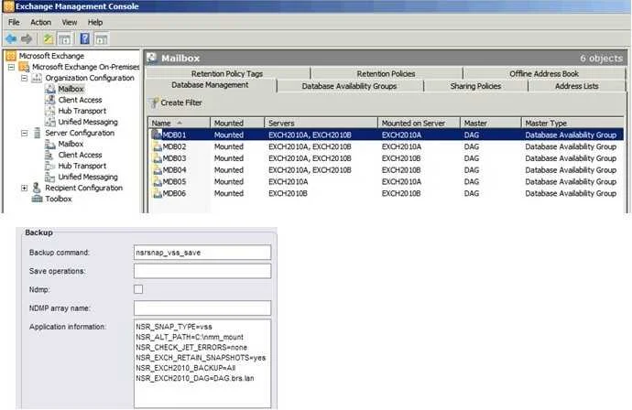Click EXCH2010A servers cell in MDB05 row
The height and width of the screenshot is (410, 632).
(x=289, y=181)
